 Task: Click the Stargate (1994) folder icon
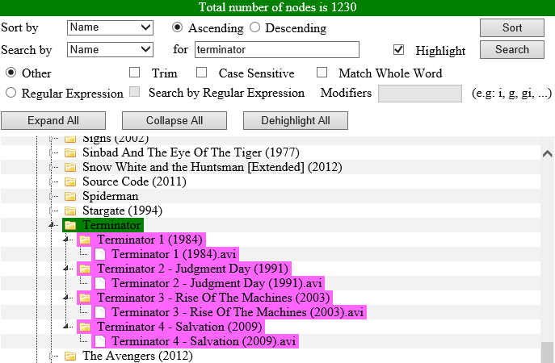coord(70,211)
